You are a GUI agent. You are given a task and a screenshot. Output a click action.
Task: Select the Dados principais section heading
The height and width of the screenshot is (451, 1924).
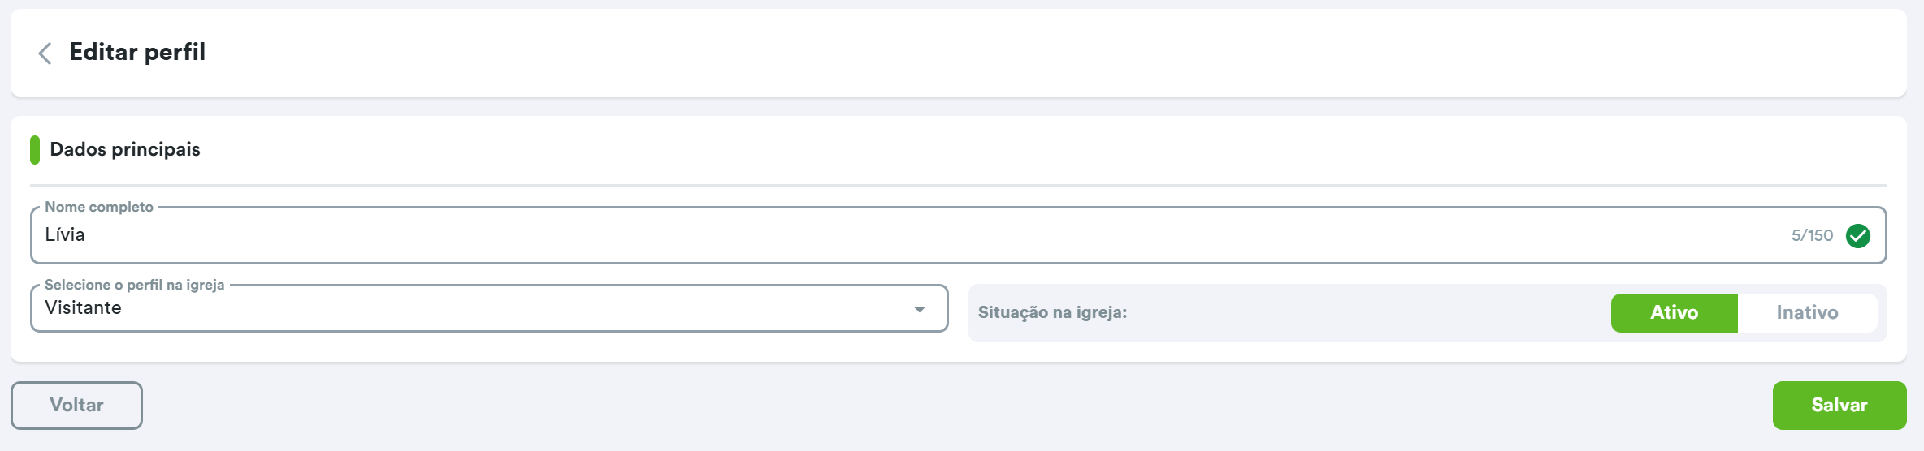coord(125,150)
